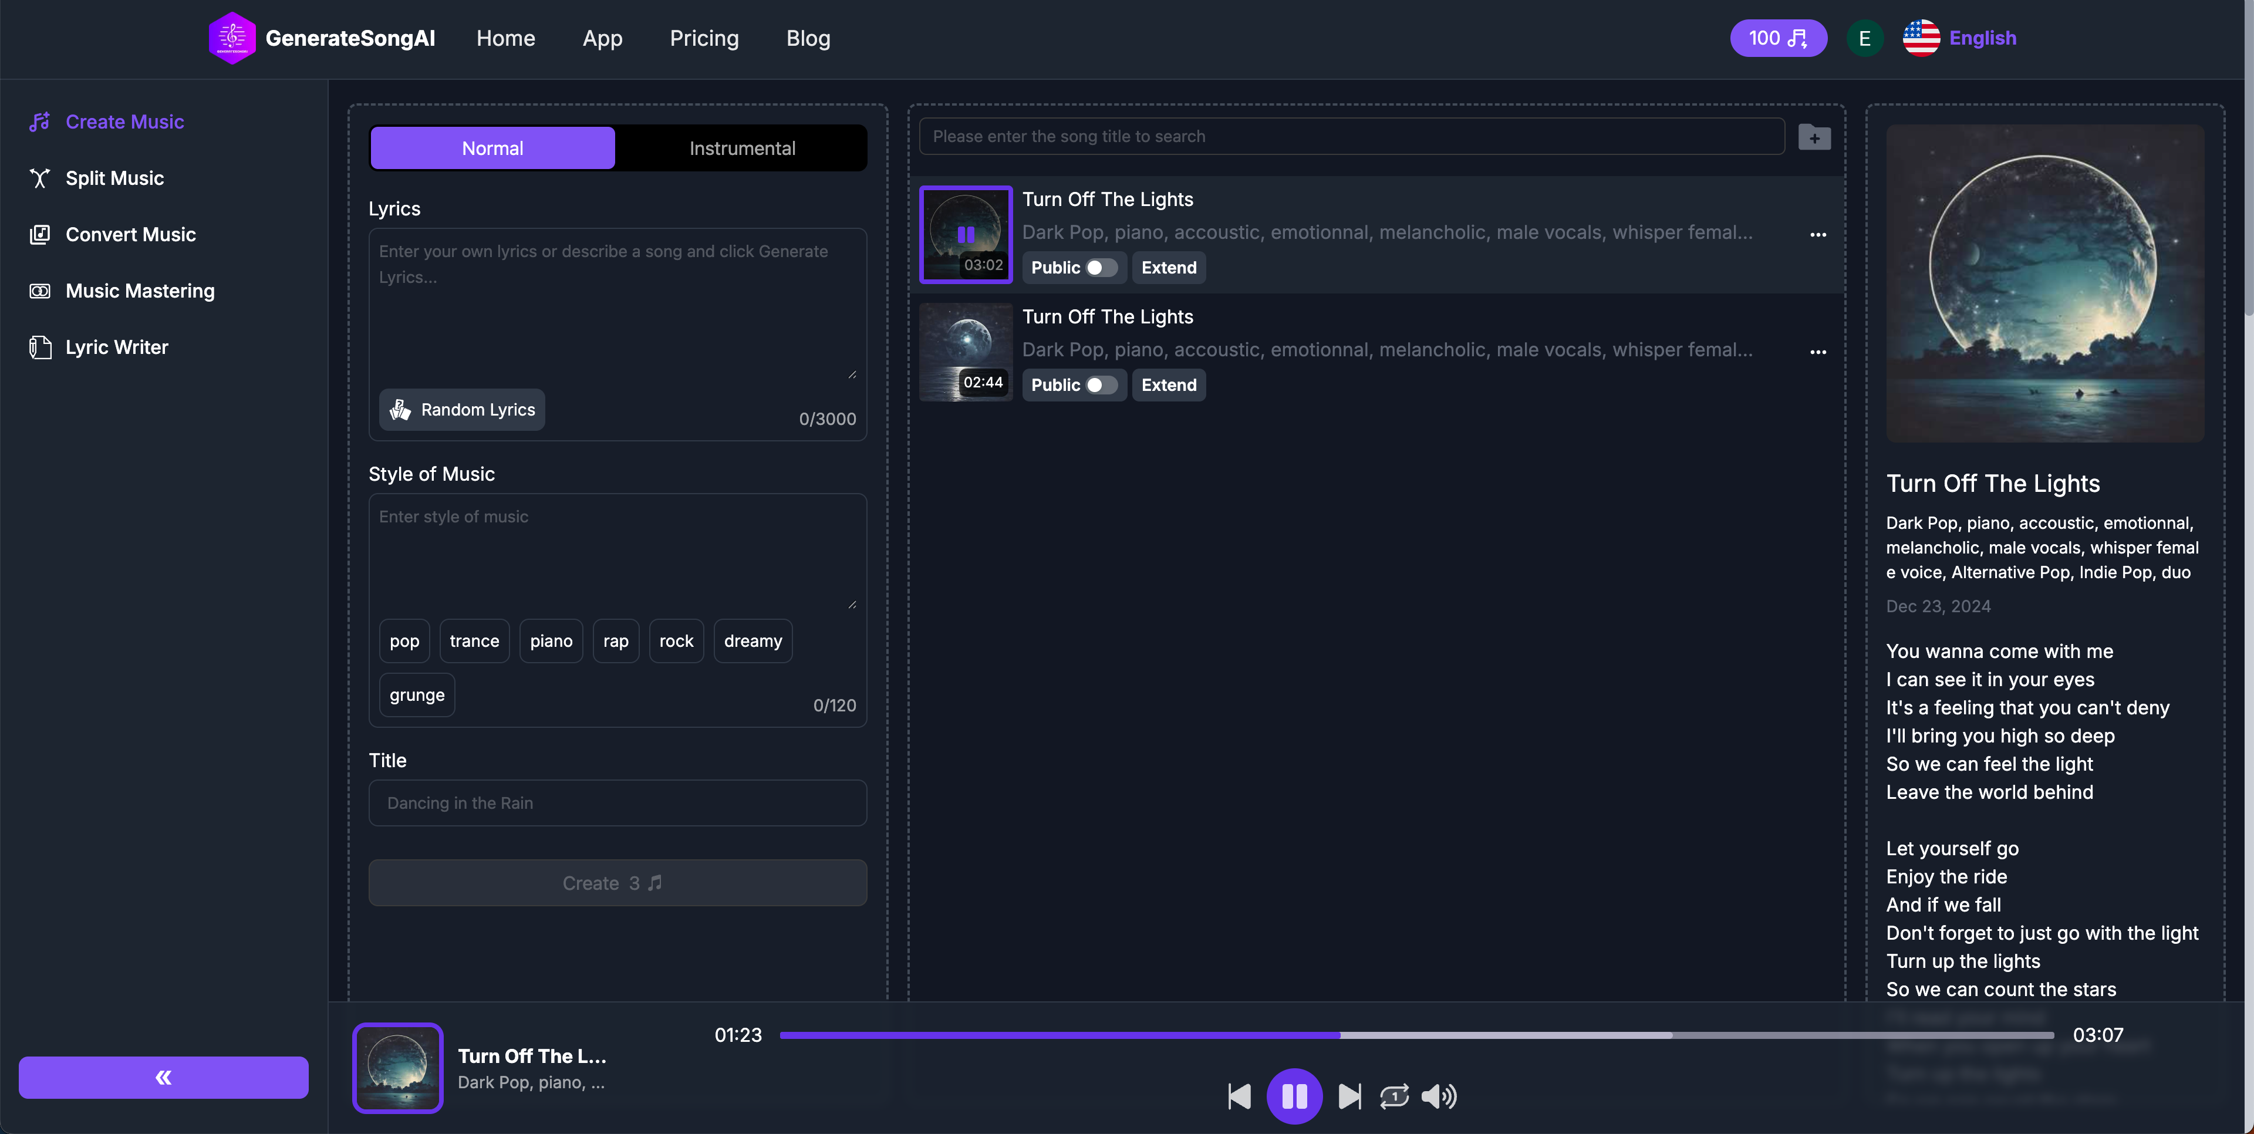This screenshot has width=2254, height=1134.
Task: Collapse the left sidebar with the chevron button
Action: tap(163, 1077)
